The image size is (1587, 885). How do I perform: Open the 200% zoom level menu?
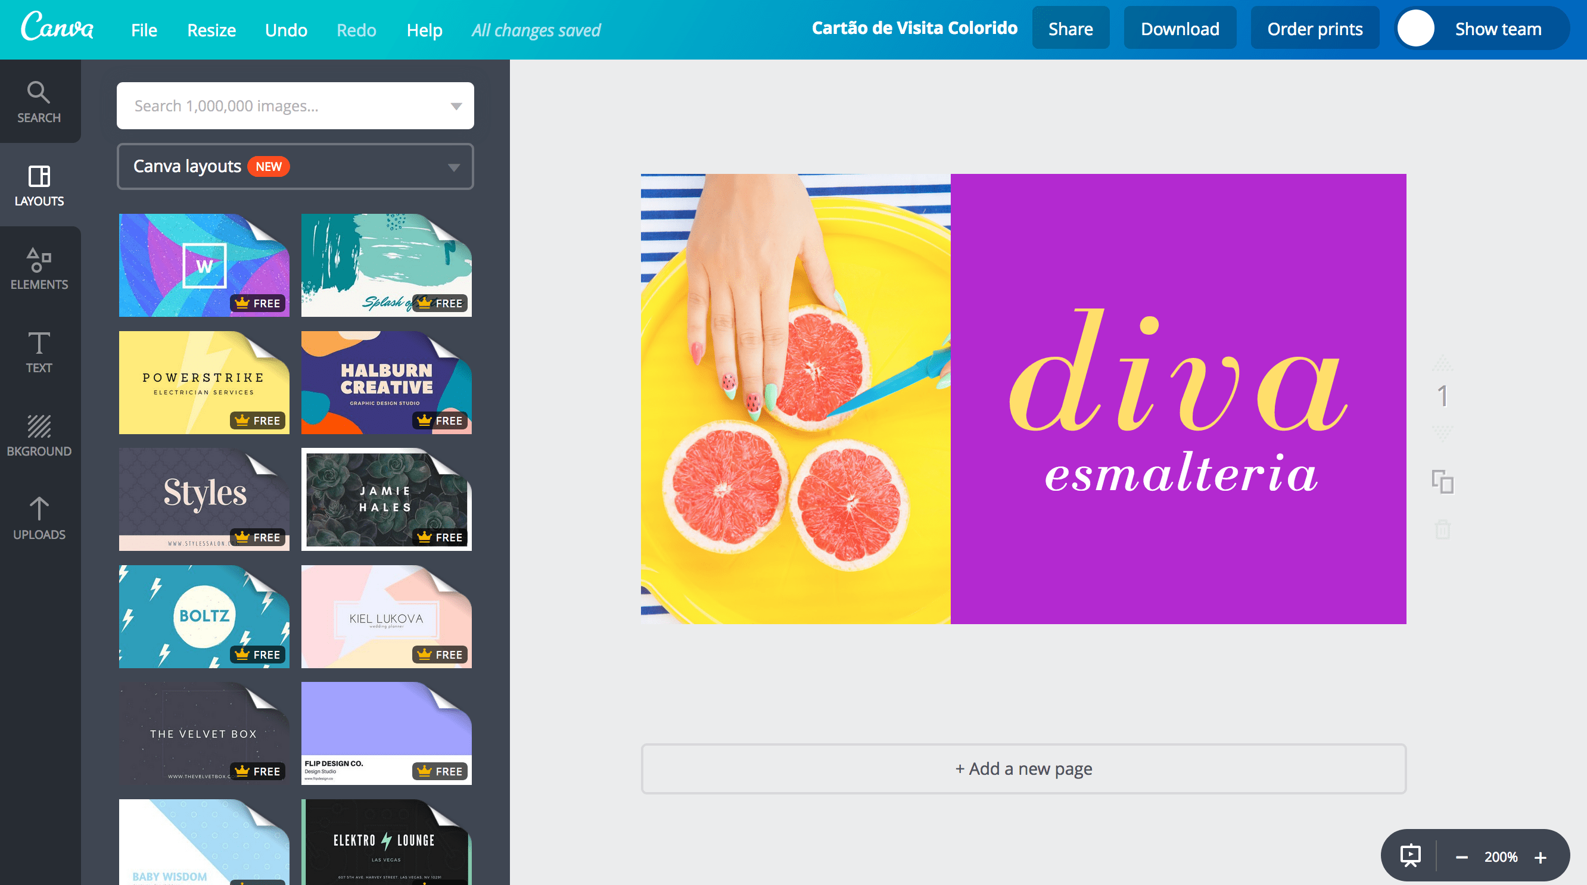tap(1501, 856)
